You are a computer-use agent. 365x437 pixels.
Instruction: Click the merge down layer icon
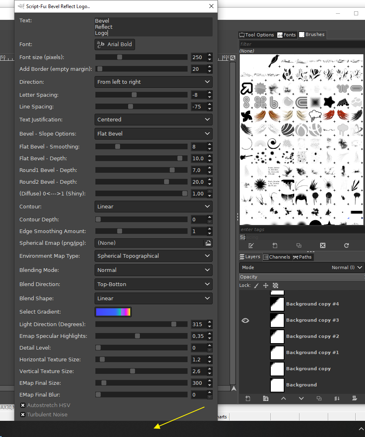[x=337, y=398]
